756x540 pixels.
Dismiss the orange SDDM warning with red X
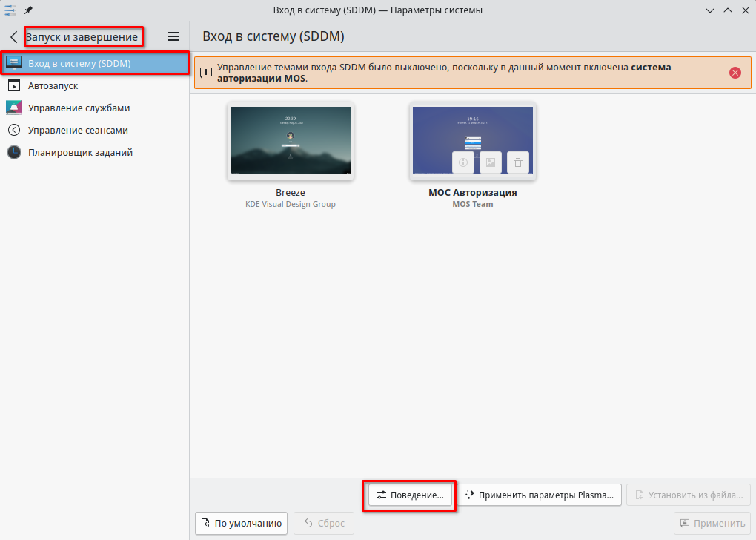pos(735,73)
